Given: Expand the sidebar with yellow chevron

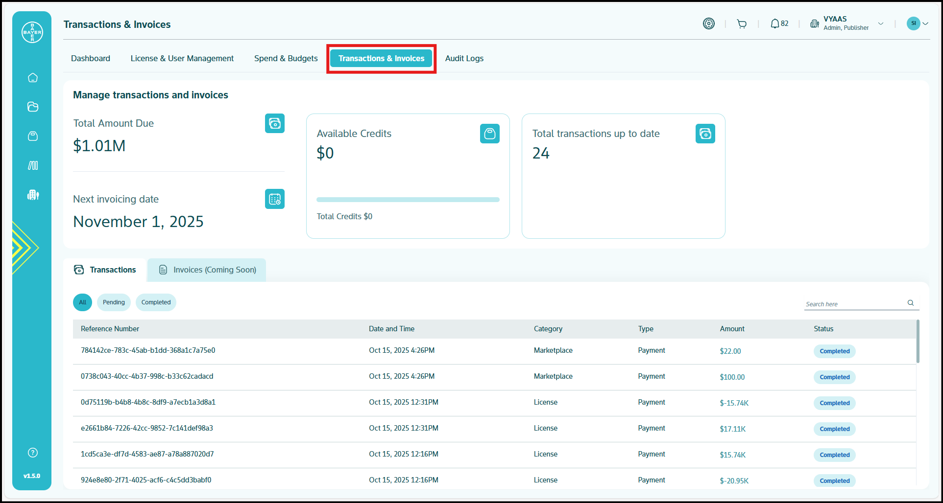Looking at the screenshot, I should click(x=24, y=248).
